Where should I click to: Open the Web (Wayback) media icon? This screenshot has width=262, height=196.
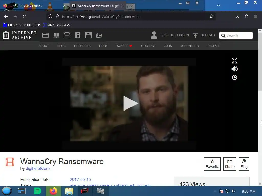click(46, 35)
